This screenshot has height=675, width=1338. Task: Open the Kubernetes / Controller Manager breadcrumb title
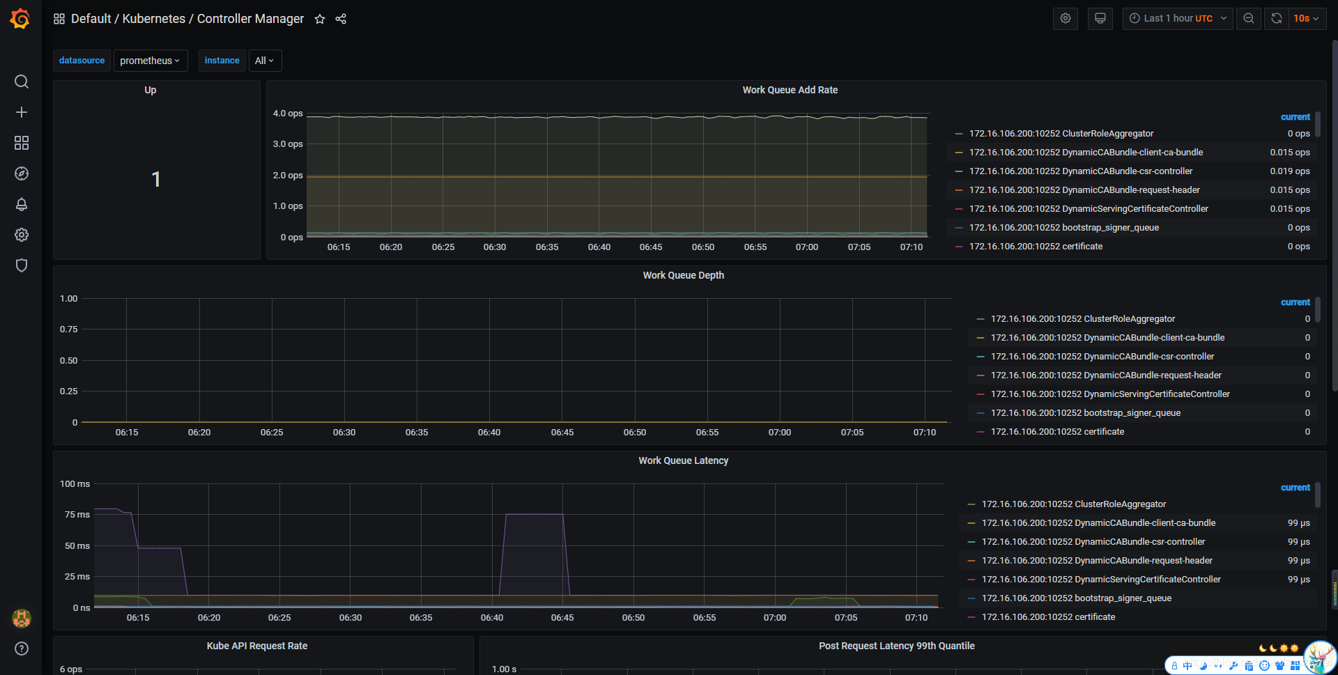[x=213, y=19]
